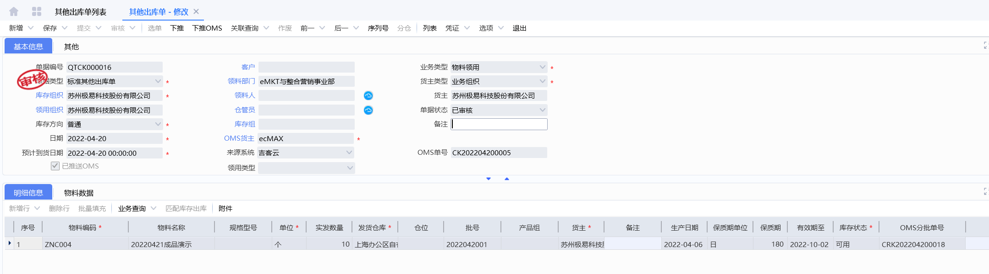Select cell CRK202204200018
Image resolution: width=989 pixels, height=274 pixels.
click(x=922, y=244)
